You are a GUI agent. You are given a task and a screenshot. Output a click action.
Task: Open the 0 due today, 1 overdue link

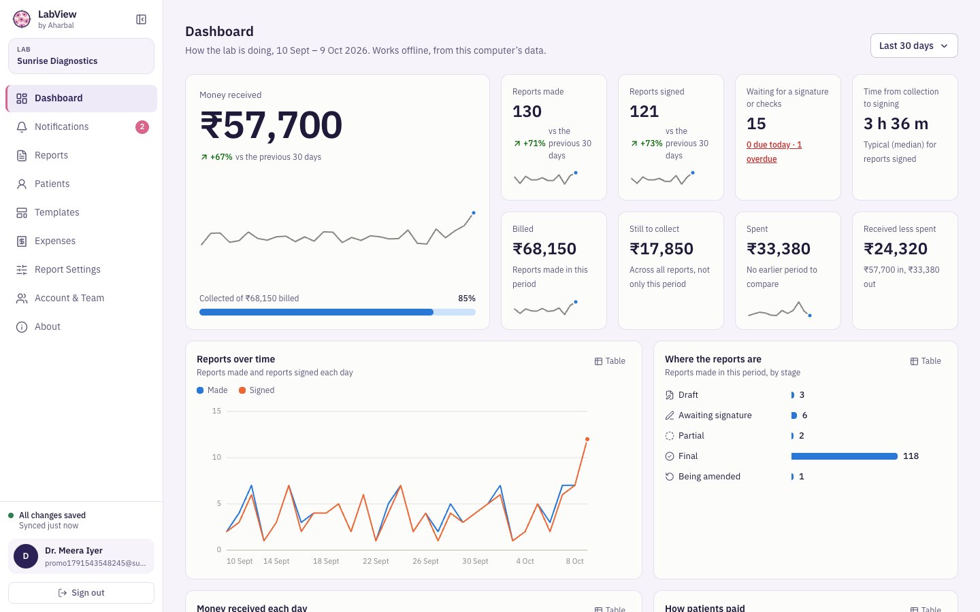tap(774, 152)
